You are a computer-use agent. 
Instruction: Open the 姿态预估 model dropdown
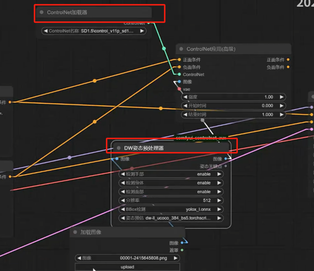pos(171,218)
